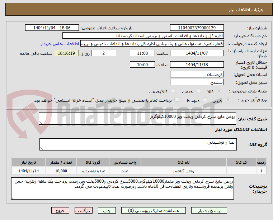The width and height of the screenshot is (273, 220).
Task: Toggle the اسناد خزانه اسلامی payment checkbox
Action: click(x=176, y=100)
